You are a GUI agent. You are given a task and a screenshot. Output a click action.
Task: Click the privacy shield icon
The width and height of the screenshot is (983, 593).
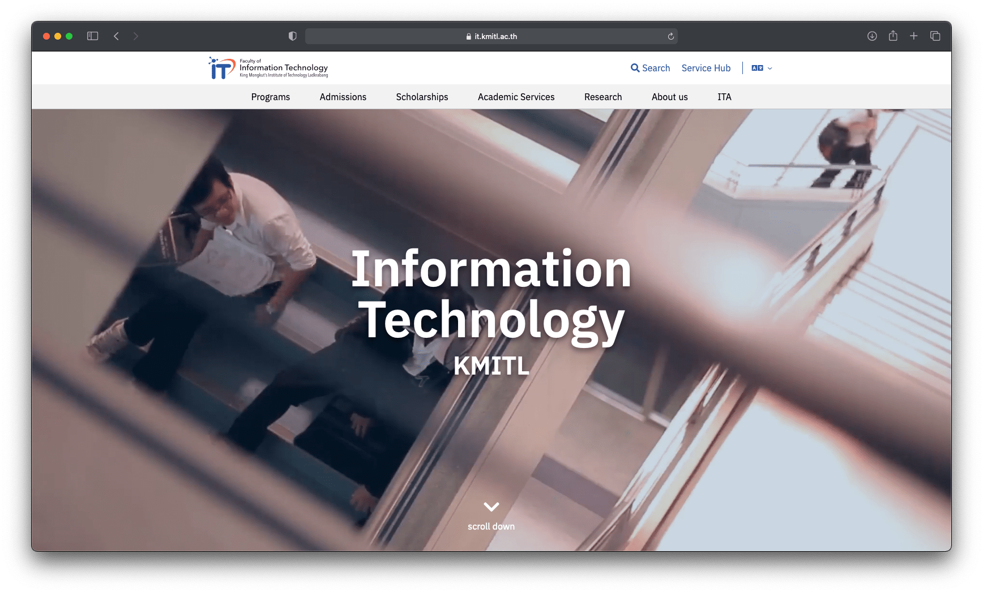(292, 36)
